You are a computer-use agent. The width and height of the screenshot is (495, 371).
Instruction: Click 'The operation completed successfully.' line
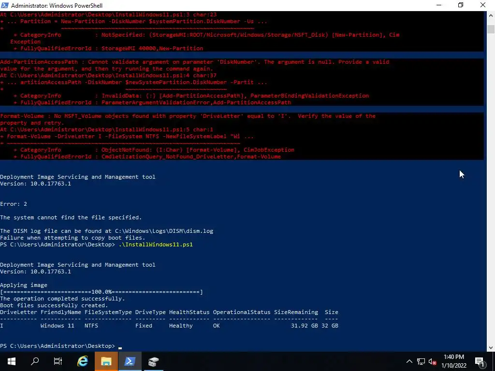(x=62, y=299)
